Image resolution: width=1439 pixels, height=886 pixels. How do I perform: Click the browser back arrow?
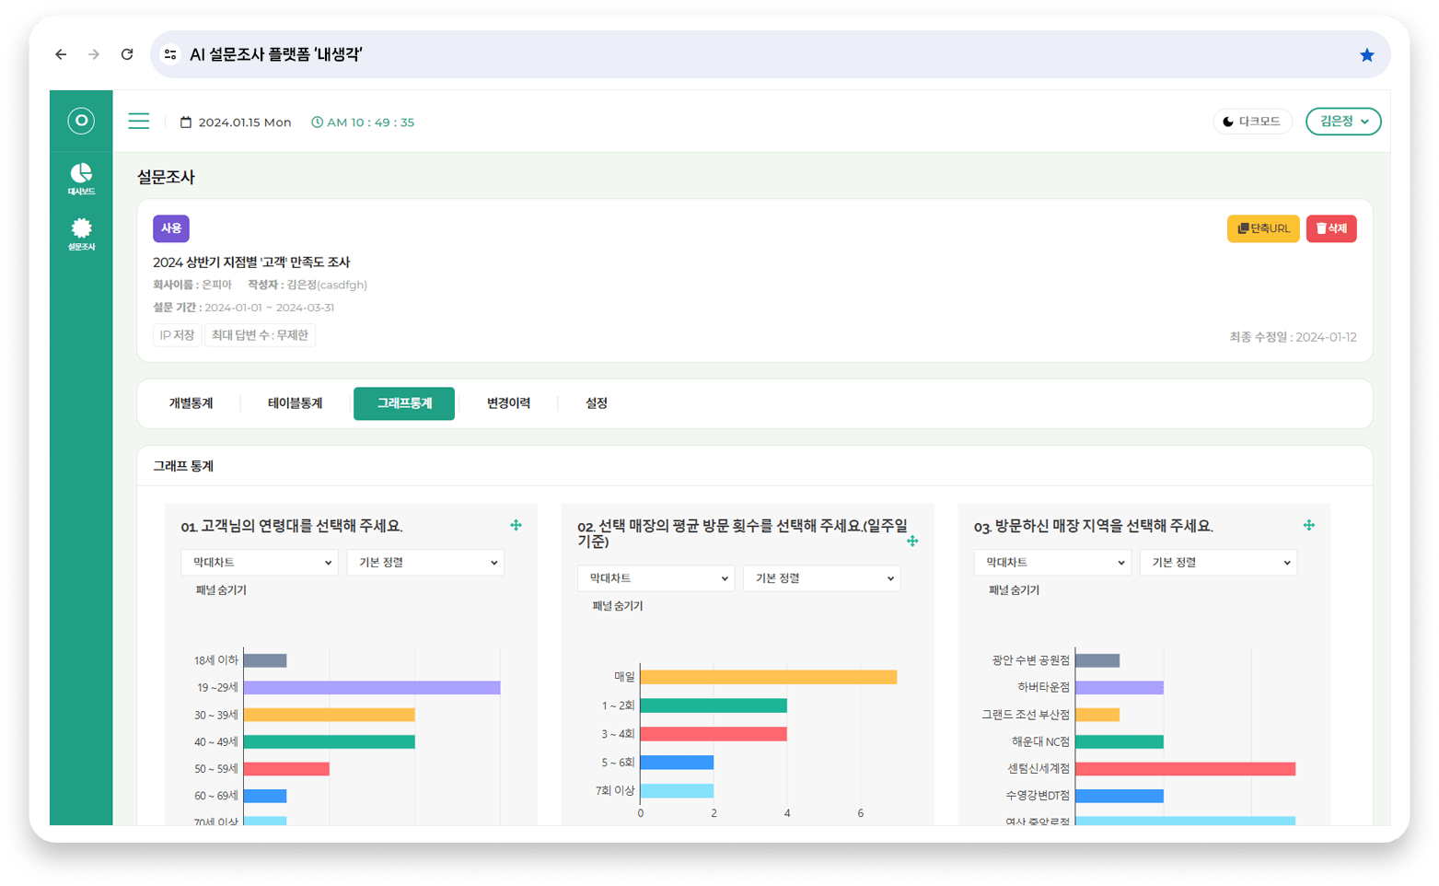[61, 54]
